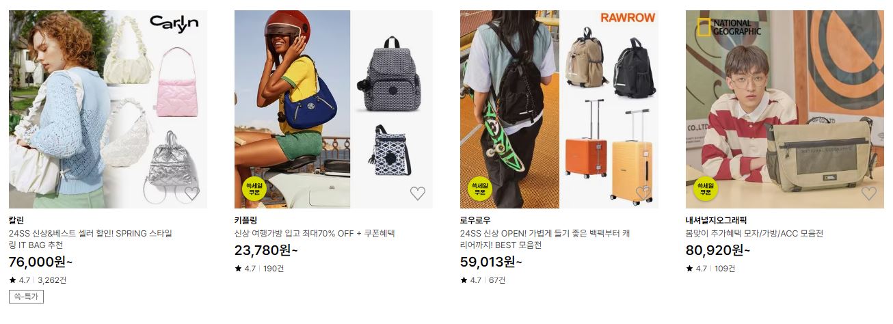The image size is (893, 324).
Task: Open the Carlyn bags promotional thumbnail
Action: click(x=108, y=109)
